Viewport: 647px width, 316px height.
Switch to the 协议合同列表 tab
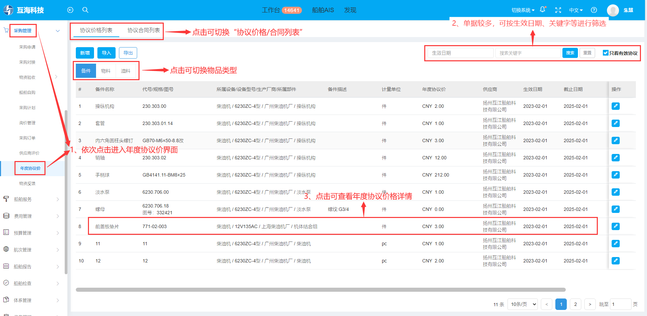point(144,30)
